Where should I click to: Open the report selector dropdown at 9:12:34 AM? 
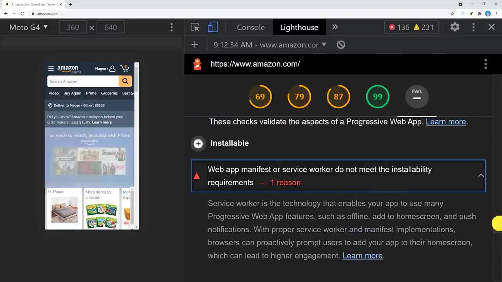pyautogui.click(x=270, y=45)
